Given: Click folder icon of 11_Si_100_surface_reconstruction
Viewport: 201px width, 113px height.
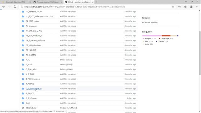Looking at the screenshot, I should tap(23, 16).
